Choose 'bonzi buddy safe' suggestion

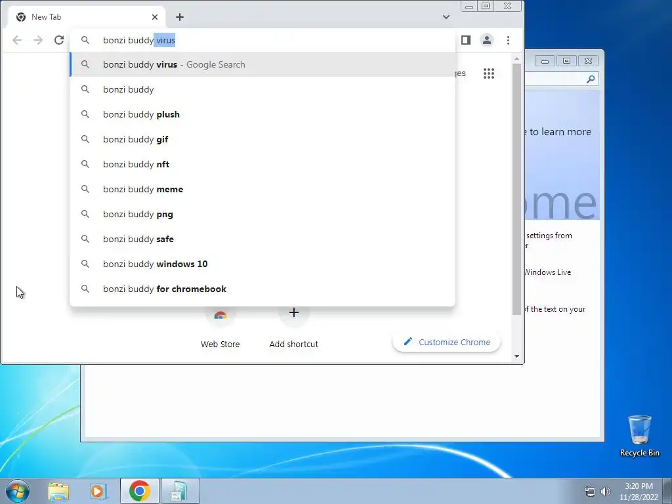262,239
